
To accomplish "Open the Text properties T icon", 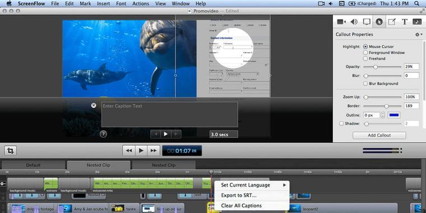I will pyautogui.click(x=405, y=22).
